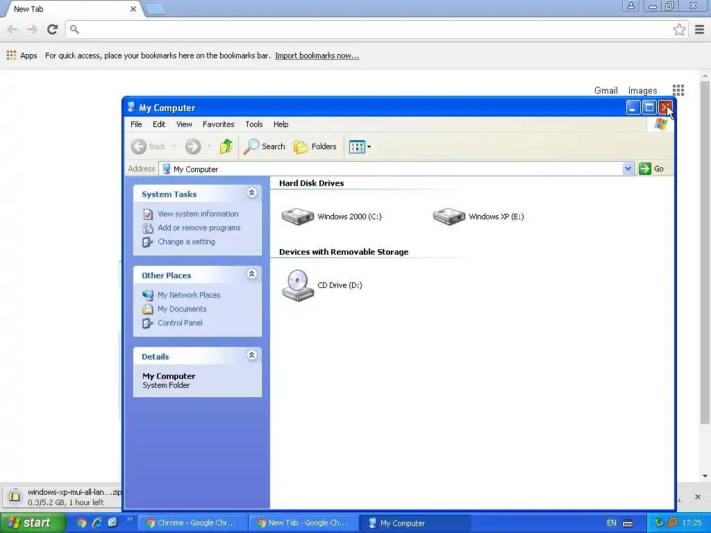Viewport: 711px width, 533px height.
Task: Click third Quick Launch icon
Action: [x=112, y=523]
